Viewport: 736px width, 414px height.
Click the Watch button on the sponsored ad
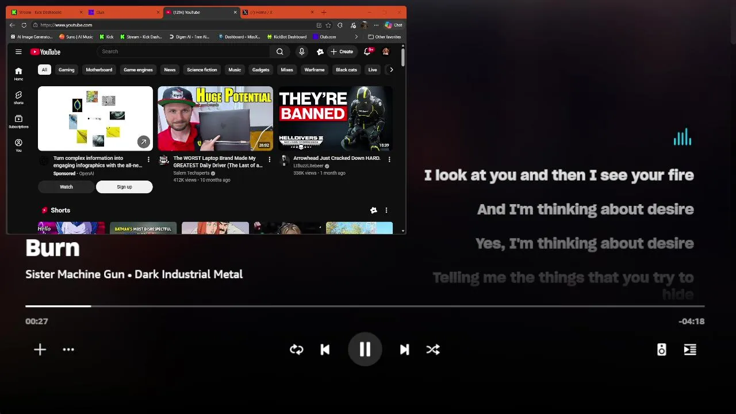coord(66,187)
